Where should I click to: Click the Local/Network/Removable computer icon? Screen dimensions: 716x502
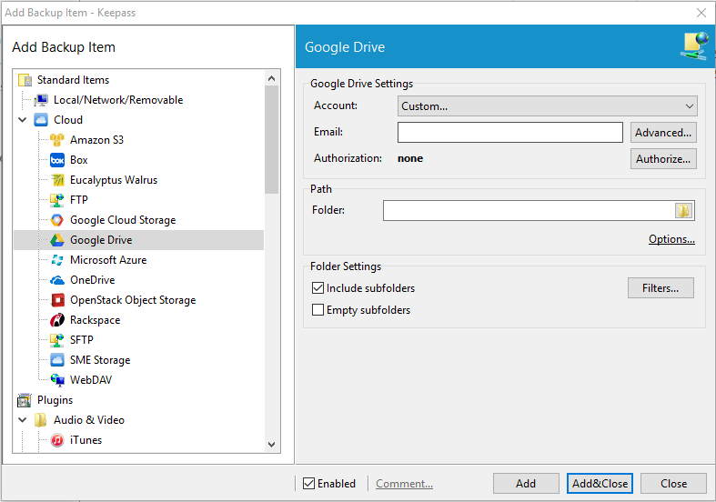pyautogui.click(x=41, y=100)
